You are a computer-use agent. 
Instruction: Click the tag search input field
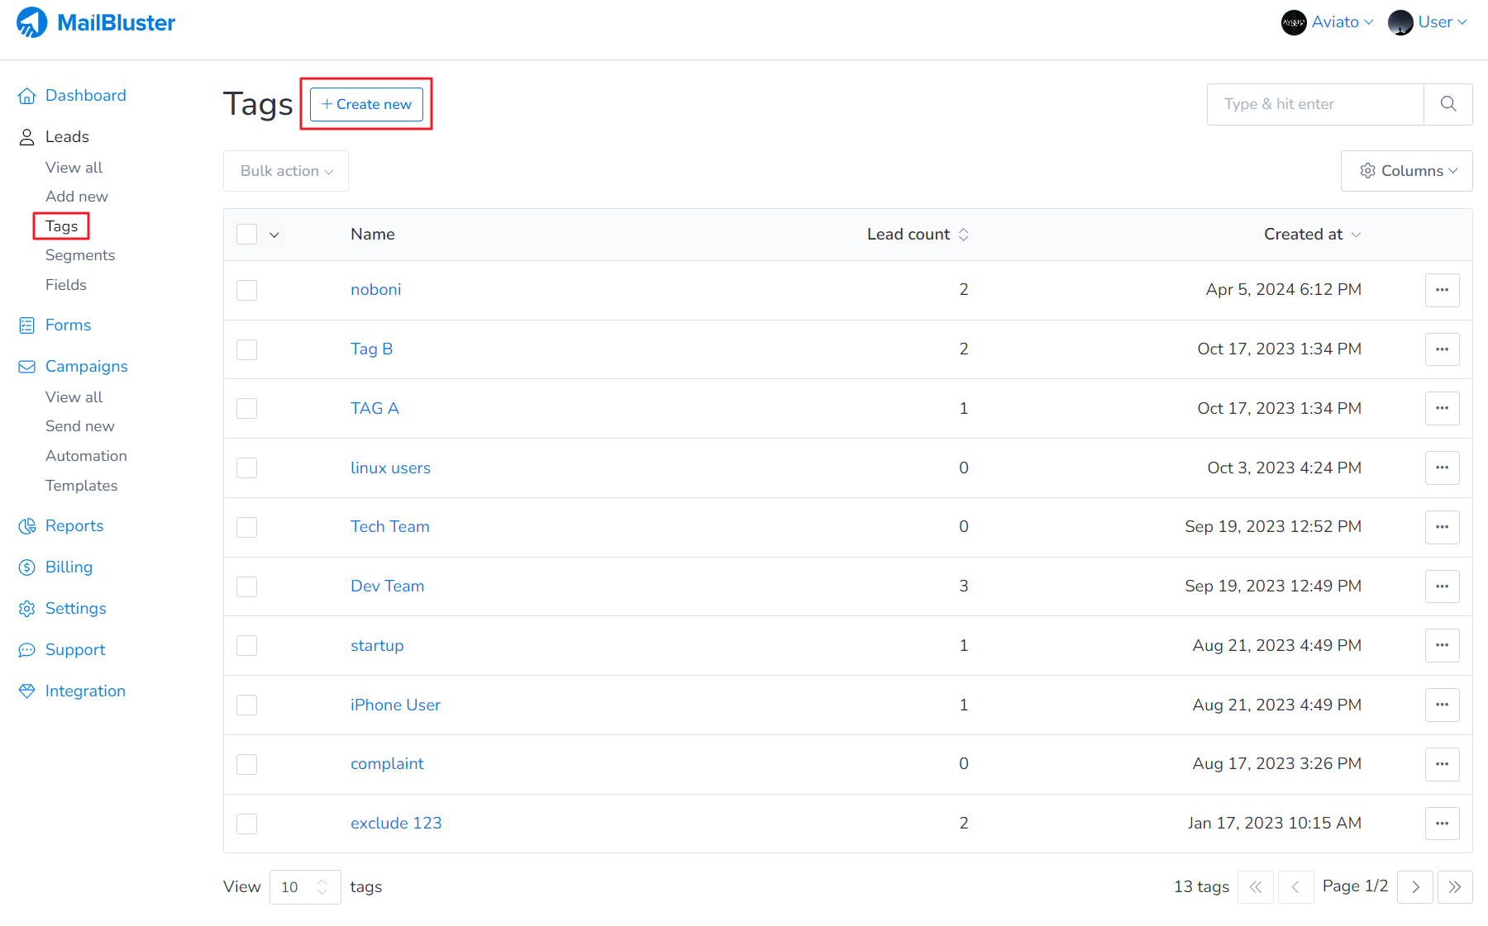tap(1314, 104)
